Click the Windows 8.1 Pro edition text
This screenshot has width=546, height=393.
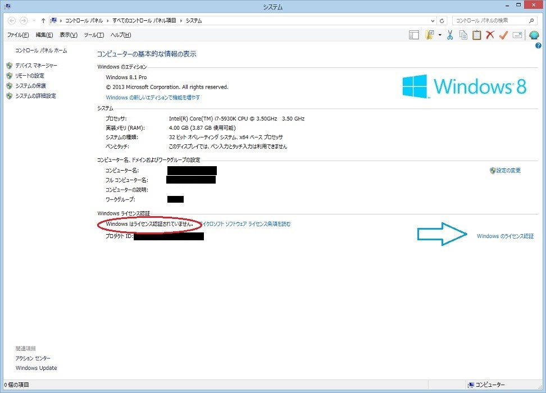(126, 77)
